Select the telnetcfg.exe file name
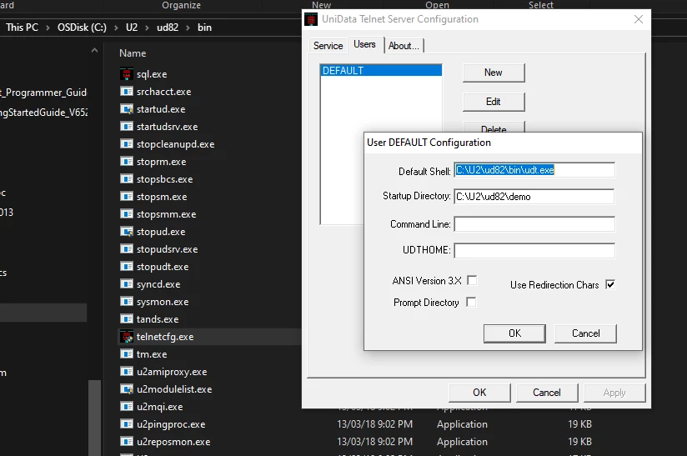This screenshot has width=687, height=456. [x=165, y=337]
